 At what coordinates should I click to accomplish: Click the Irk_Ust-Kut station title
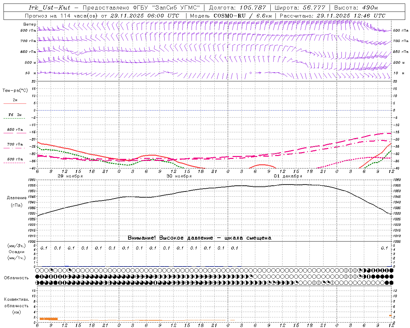pyautogui.click(x=49, y=8)
